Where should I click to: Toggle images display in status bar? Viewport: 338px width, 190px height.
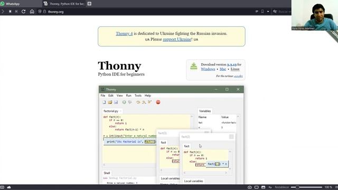pos(263,187)
